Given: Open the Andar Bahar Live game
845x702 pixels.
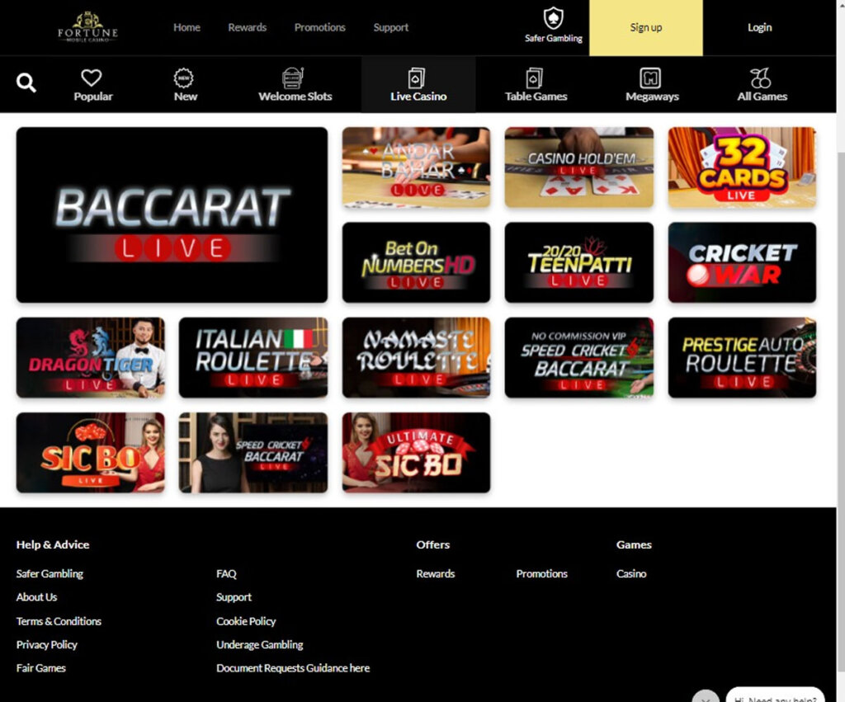Looking at the screenshot, I should click(416, 167).
